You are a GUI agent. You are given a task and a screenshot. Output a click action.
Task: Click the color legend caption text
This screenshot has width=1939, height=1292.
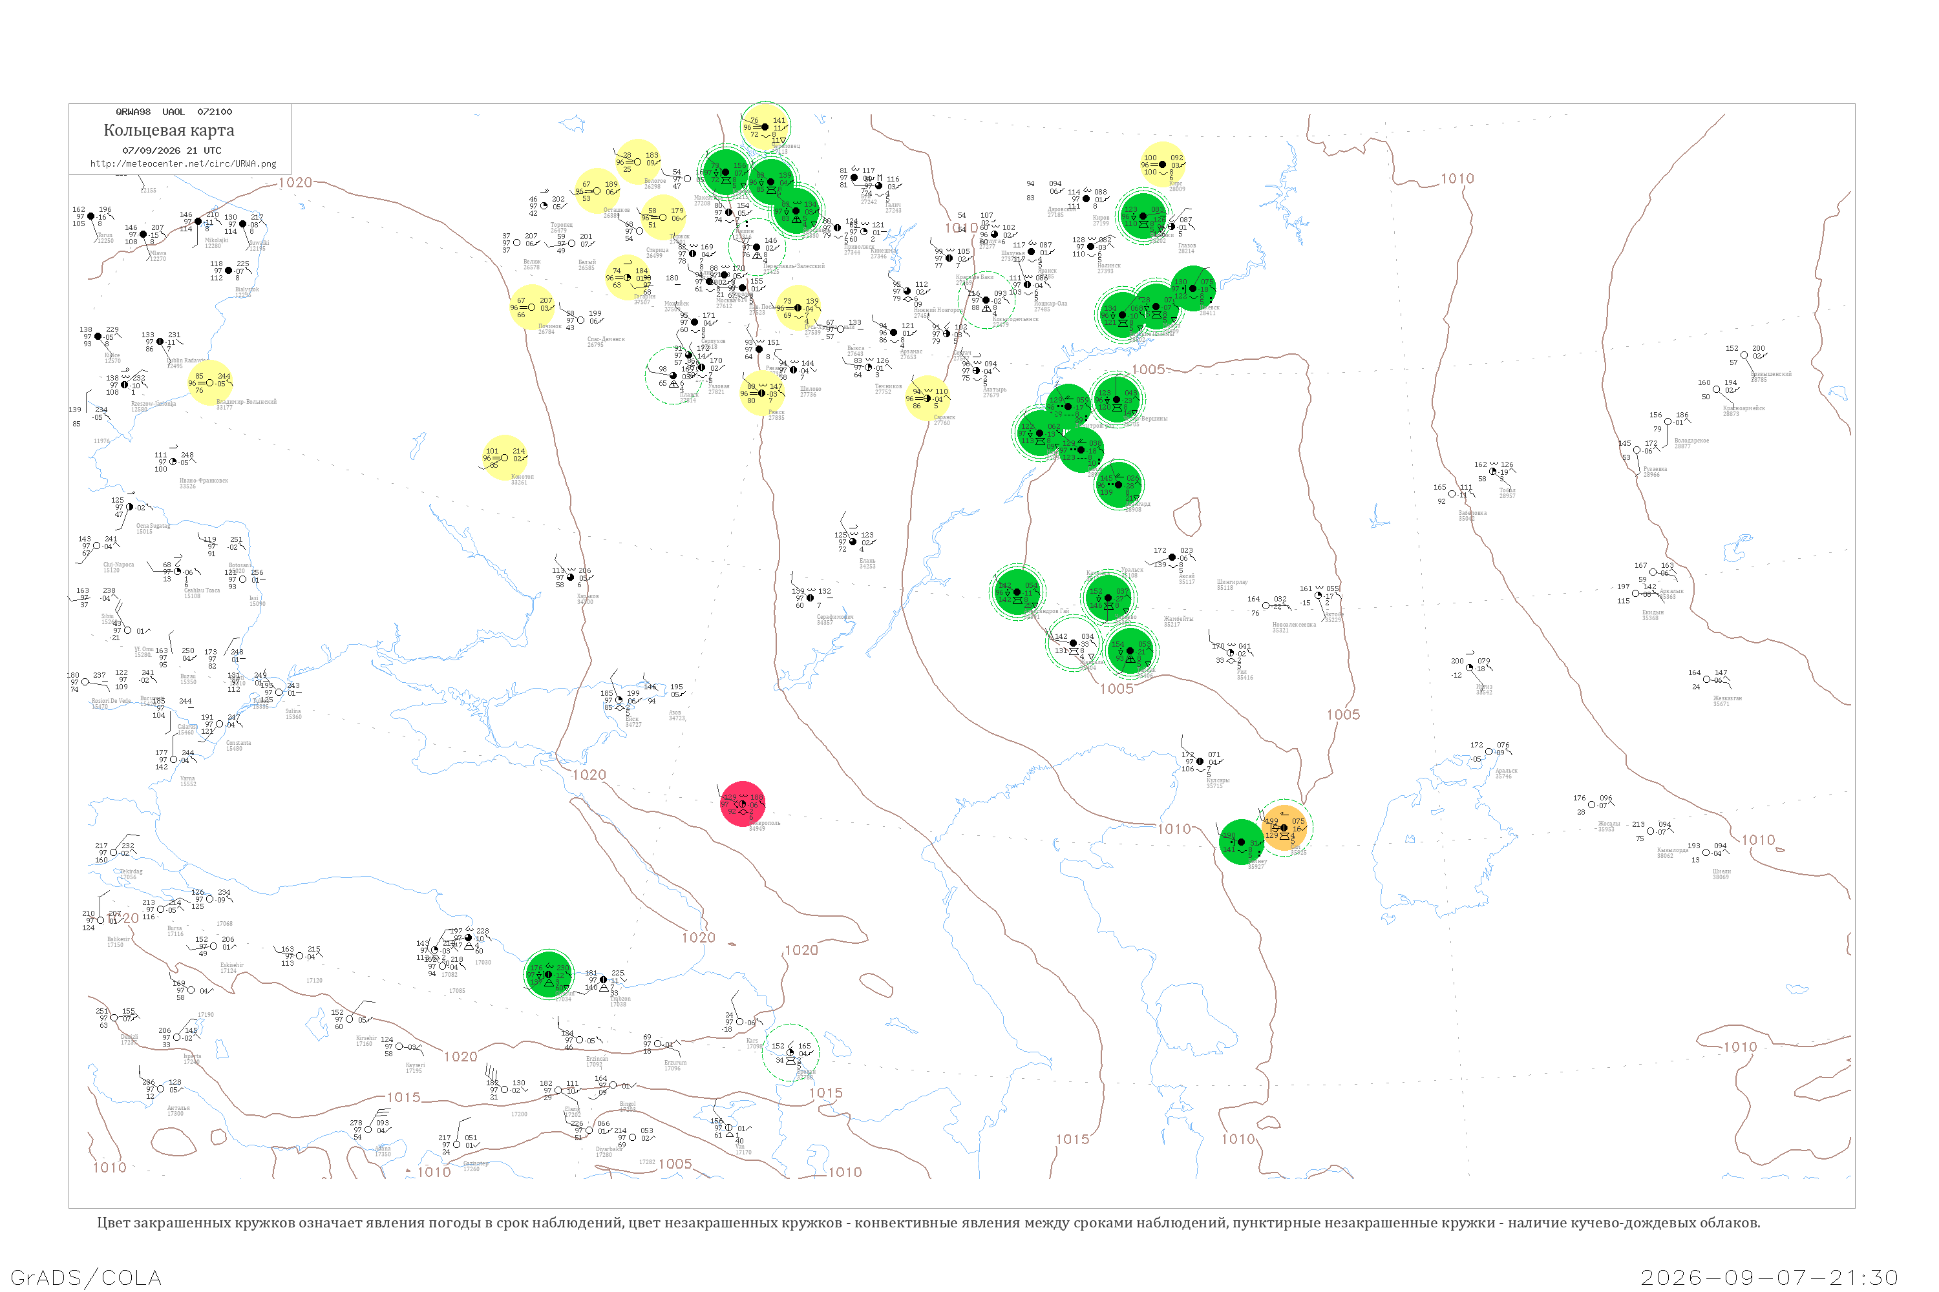tap(928, 1223)
